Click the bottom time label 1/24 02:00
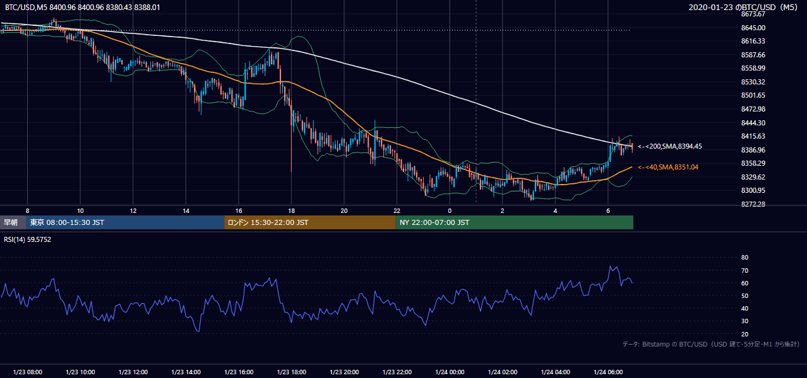This screenshot has height=378, width=807. click(503, 372)
